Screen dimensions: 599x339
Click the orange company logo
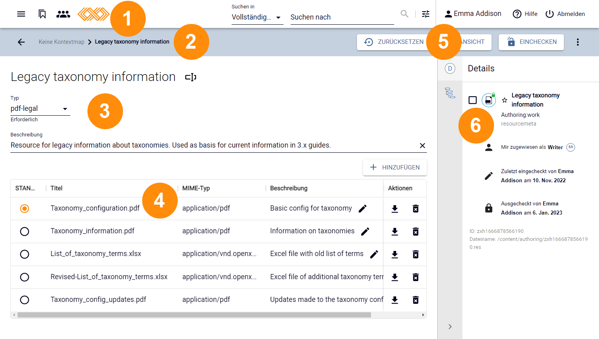click(93, 14)
